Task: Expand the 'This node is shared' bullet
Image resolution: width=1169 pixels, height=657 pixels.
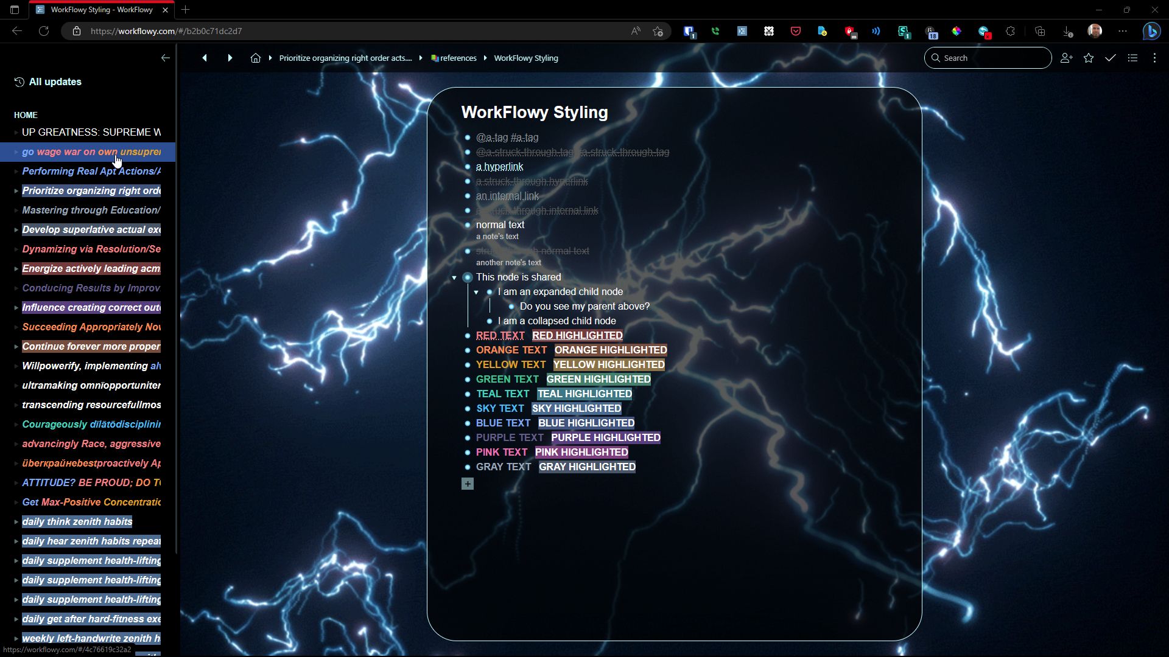Action: tap(454, 277)
